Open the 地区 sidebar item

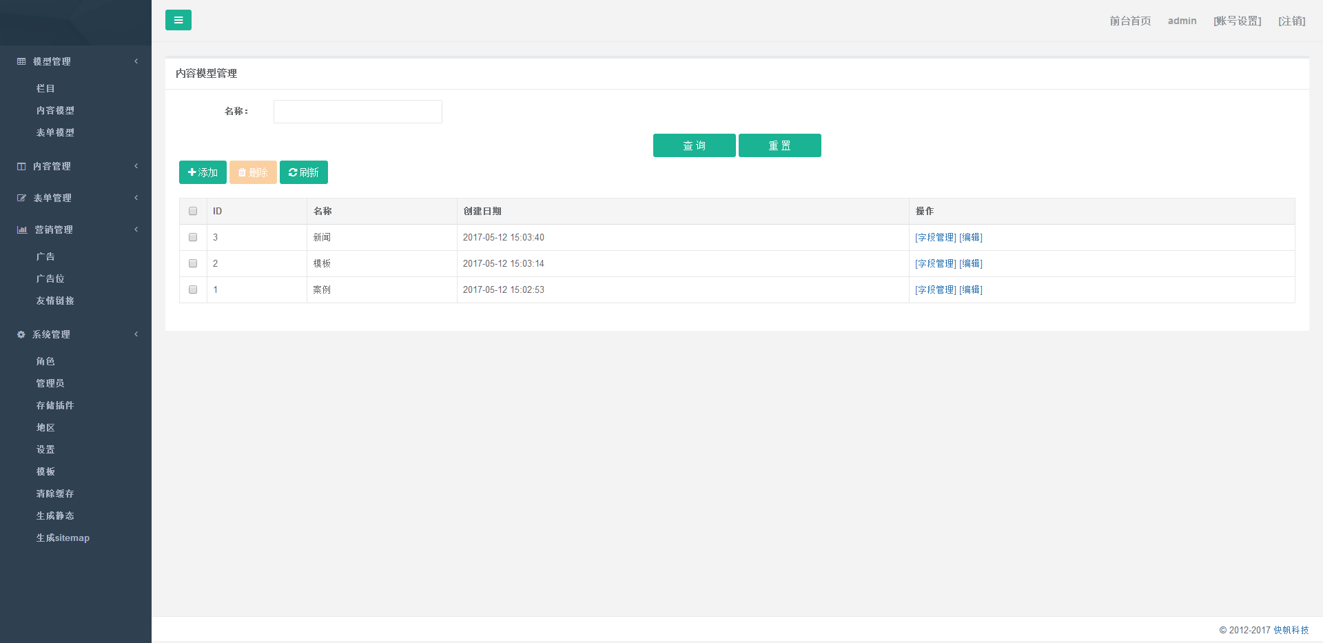[x=45, y=427]
